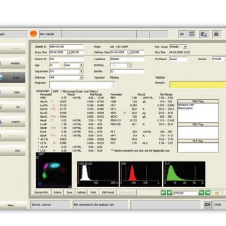The image size is (226, 226).
Task: Click the green PLT histogram
Action: (x=184, y=174)
